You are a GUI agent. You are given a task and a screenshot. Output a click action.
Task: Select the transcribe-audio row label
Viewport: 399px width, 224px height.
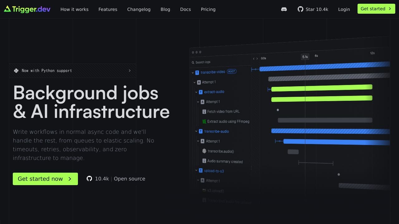point(217,131)
